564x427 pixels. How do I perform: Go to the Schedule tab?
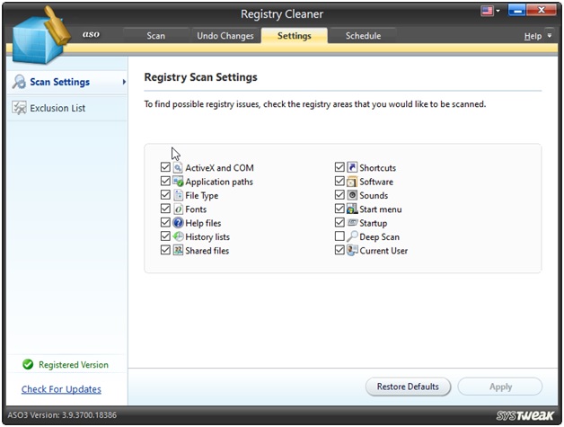coord(363,36)
